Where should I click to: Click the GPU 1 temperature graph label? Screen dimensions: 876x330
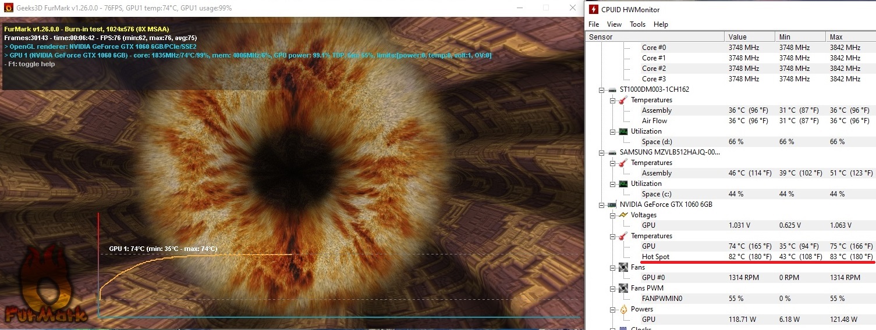click(x=163, y=249)
